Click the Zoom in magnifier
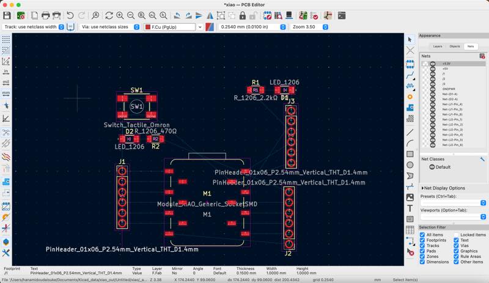The height and width of the screenshot is (283, 489). tap(120, 16)
